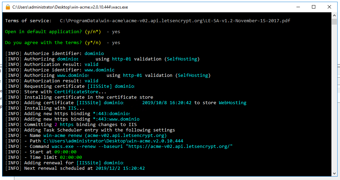Click the scrollbar up arrow
340x180 pixels.
(334, 15)
